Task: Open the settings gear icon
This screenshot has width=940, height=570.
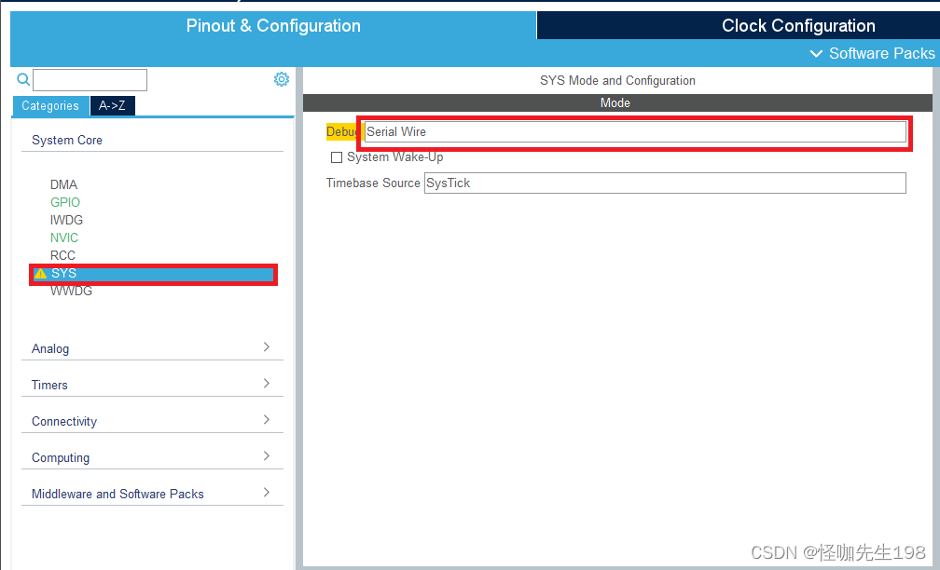Action: pyautogui.click(x=282, y=79)
